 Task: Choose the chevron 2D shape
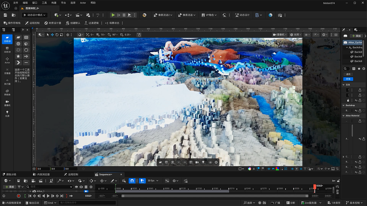18,62
